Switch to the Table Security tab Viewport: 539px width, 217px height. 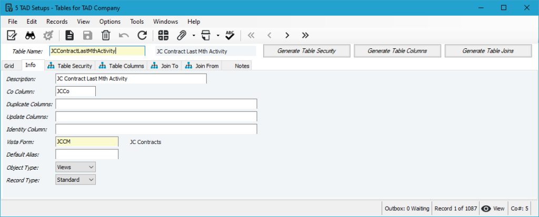[x=70, y=66]
